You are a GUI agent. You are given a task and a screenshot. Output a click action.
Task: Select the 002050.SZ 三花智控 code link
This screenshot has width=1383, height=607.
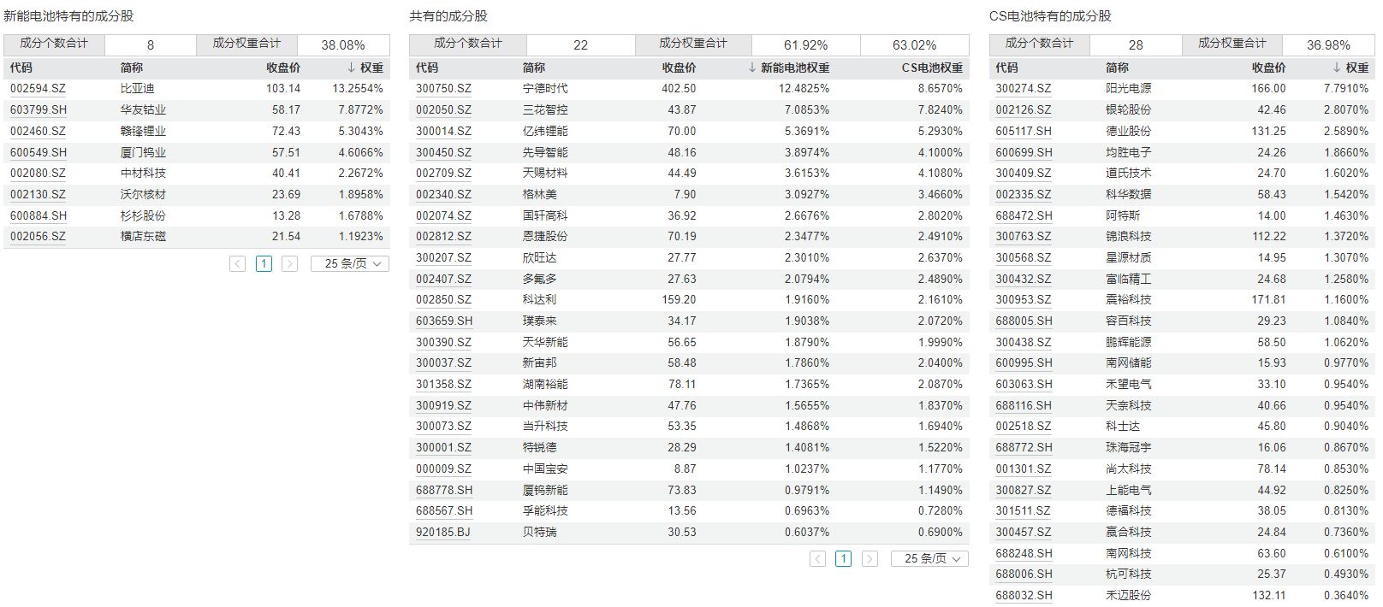coord(443,110)
